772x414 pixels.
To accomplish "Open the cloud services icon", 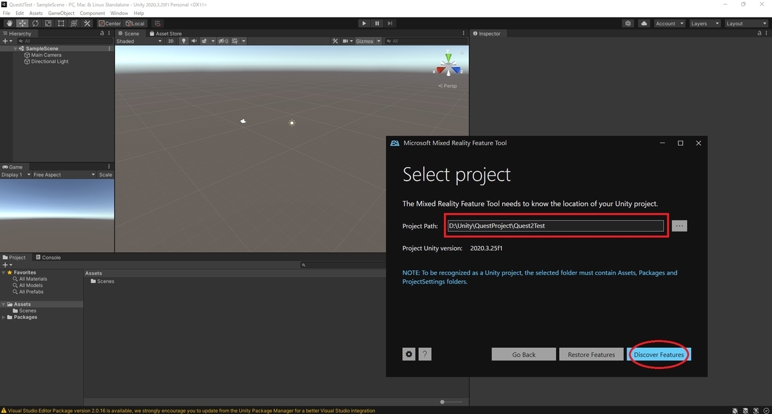I will pyautogui.click(x=645, y=23).
